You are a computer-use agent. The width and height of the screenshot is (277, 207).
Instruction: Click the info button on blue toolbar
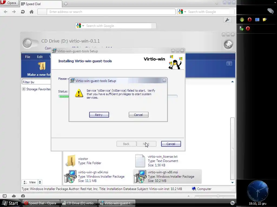229,63
